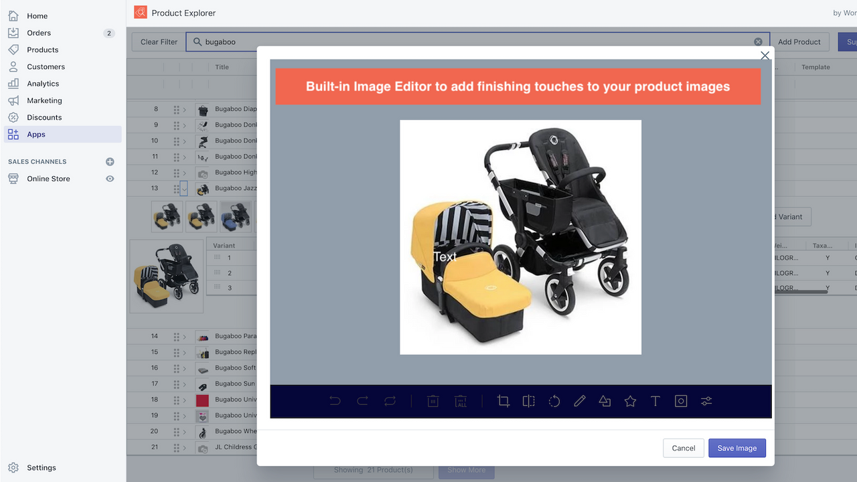
Task: Open the Mask tool in editor toolbar
Action: coord(681,401)
